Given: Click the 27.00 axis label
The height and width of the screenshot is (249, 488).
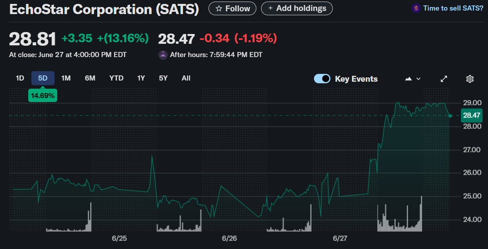Looking at the screenshot, I should coord(472,150).
